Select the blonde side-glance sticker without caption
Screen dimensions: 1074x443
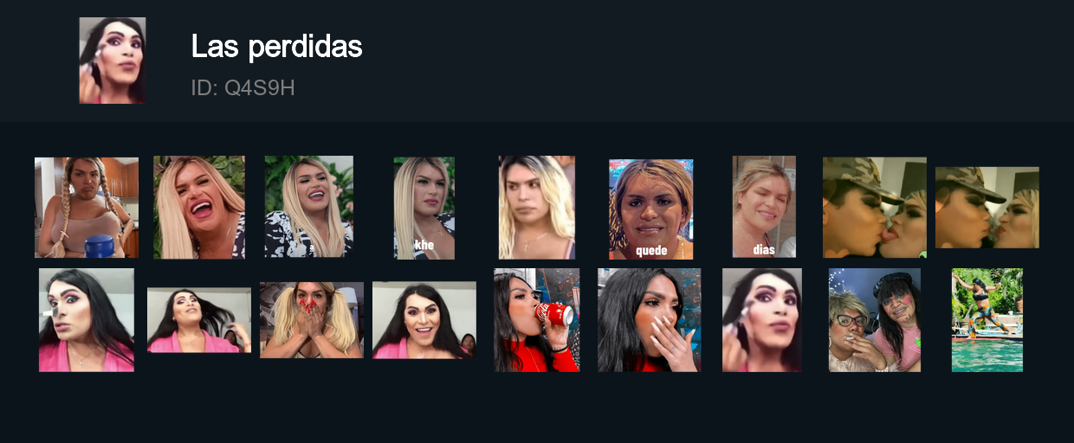pyautogui.click(x=537, y=208)
